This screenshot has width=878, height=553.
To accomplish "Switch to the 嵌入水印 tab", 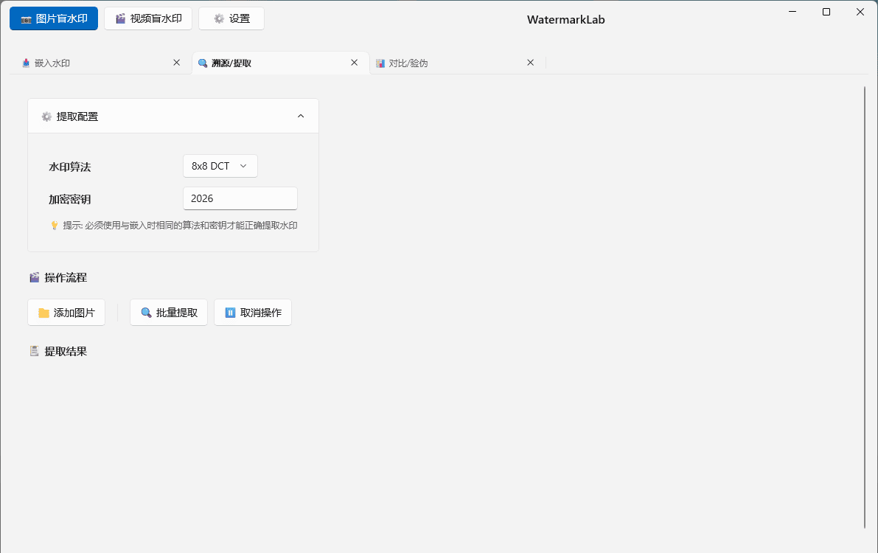I will click(x=52, y=63).
